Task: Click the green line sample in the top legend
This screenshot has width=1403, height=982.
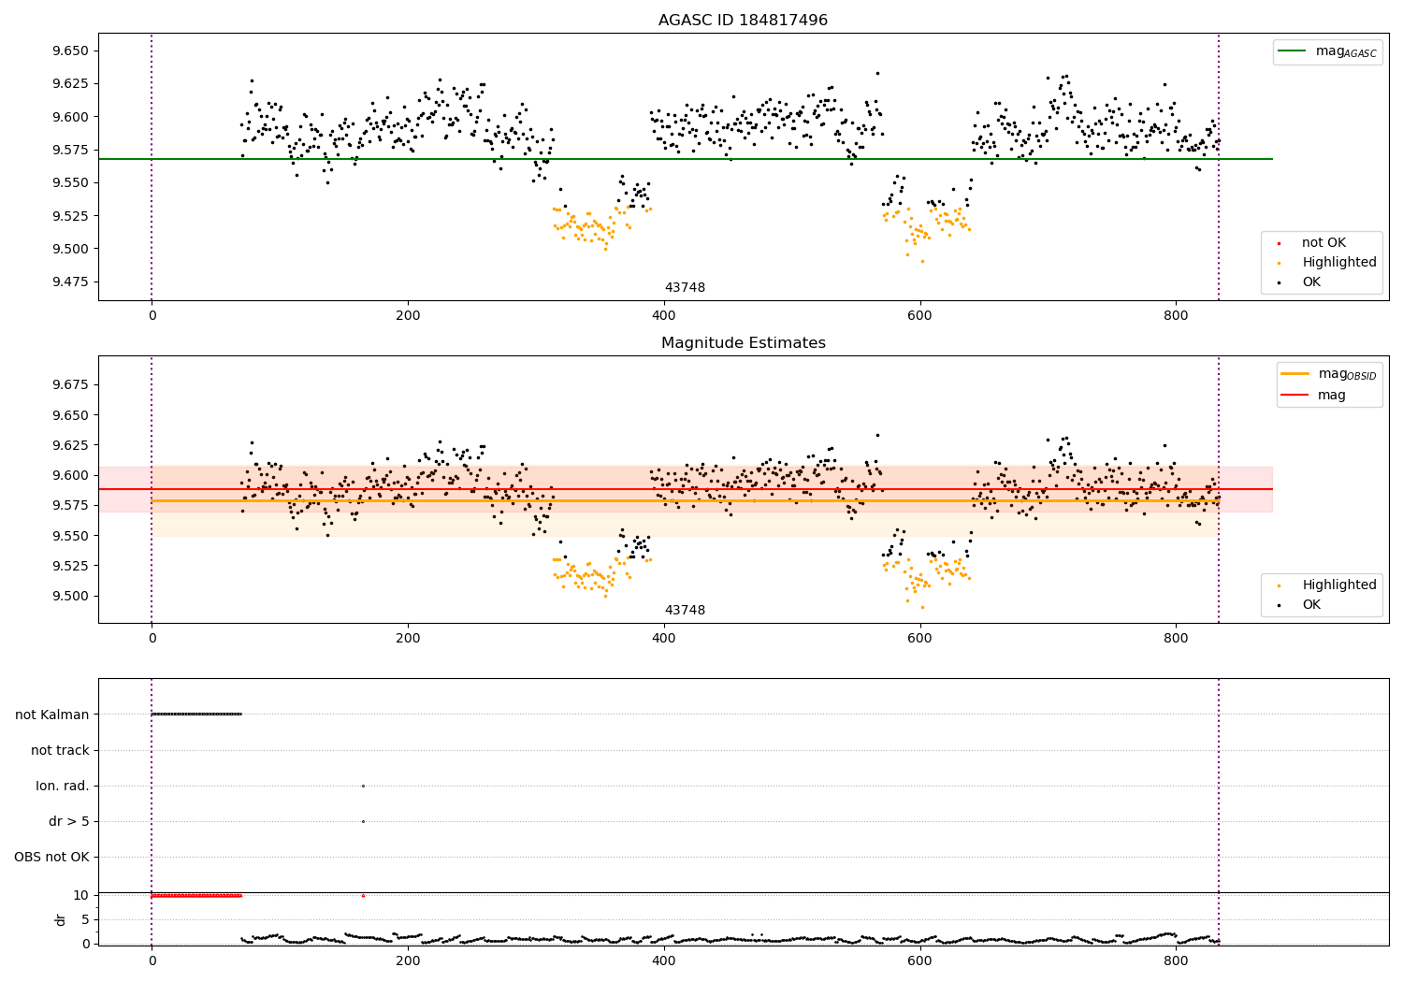Action: coord(1294,51)
